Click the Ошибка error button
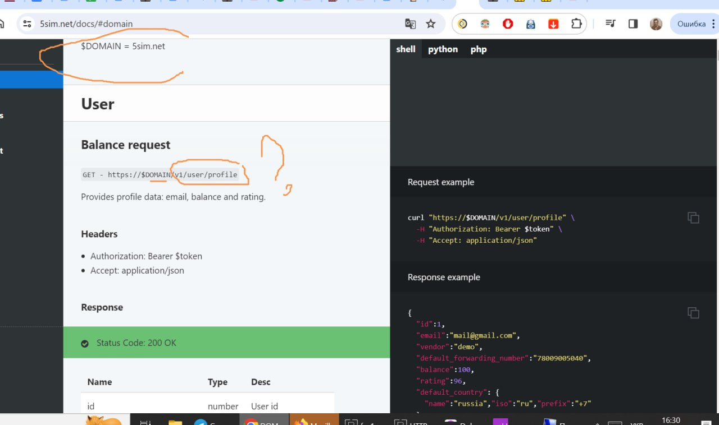The height and width of the screenshot is (425, 719). tap(691, 24)
